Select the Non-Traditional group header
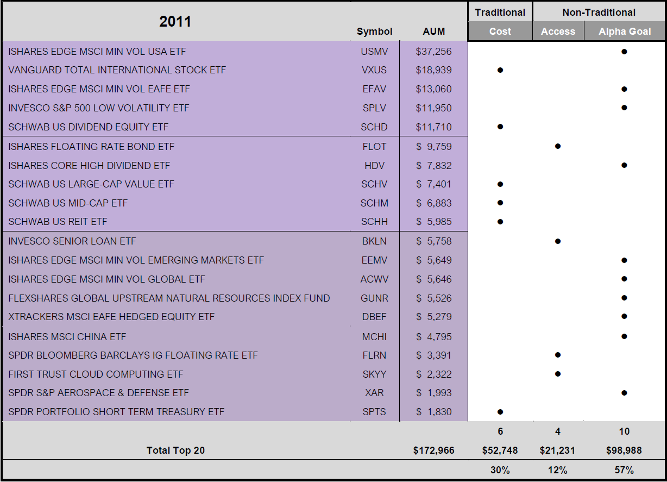 (599, 12)
